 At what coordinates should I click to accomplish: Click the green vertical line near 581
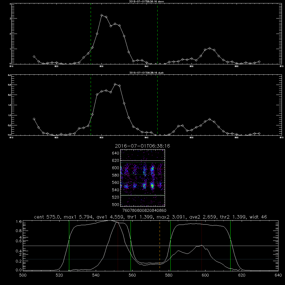click(x=170, y=245)
